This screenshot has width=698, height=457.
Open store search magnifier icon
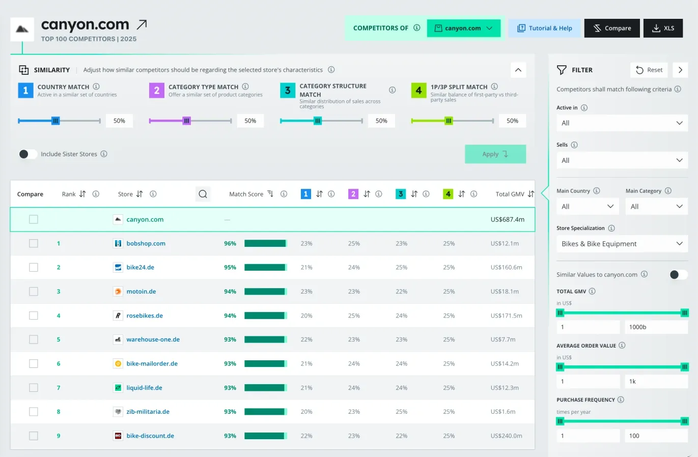203,194
